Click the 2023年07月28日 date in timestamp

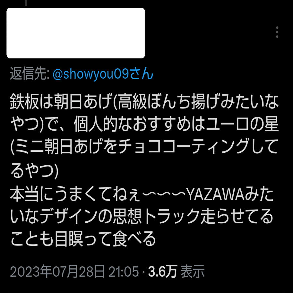(x=57, y=271)
